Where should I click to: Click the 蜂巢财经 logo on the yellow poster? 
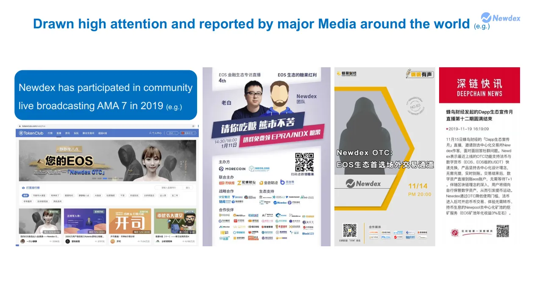point(347,74)
